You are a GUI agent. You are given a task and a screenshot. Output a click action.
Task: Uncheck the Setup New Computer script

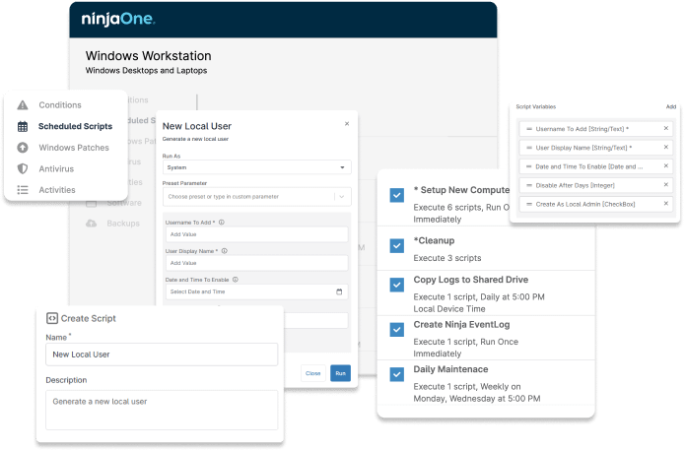[396, 195]
